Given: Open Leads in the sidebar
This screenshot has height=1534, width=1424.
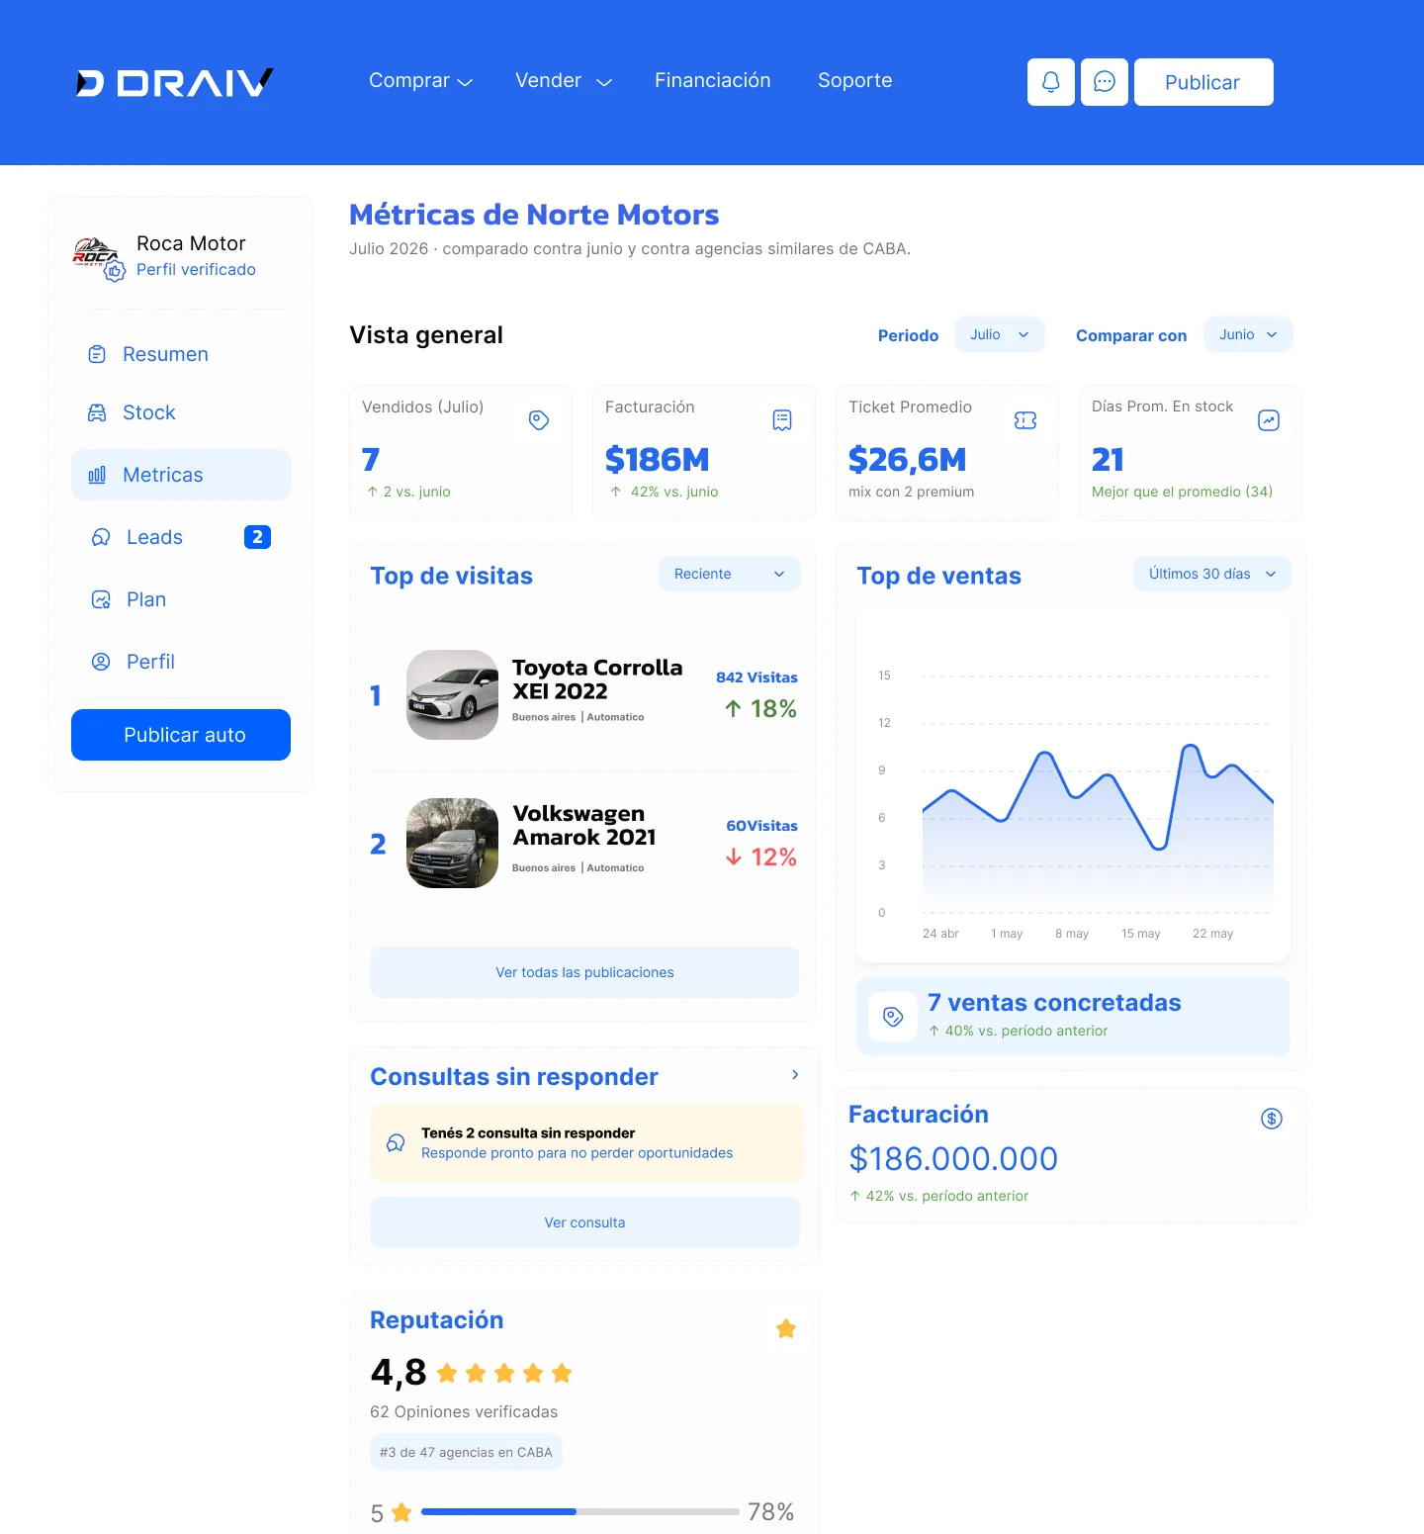Looking at the screenshot, I should [x=181, y=537].
